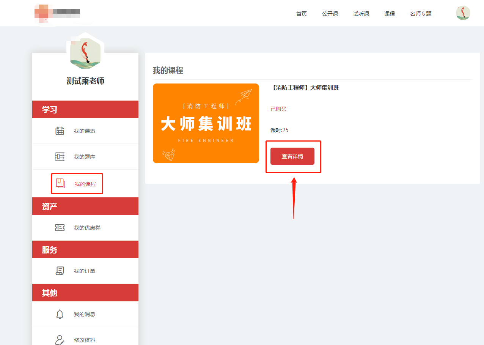
Task: Select 课程 in the navigation bar
Action: (389, 13)
